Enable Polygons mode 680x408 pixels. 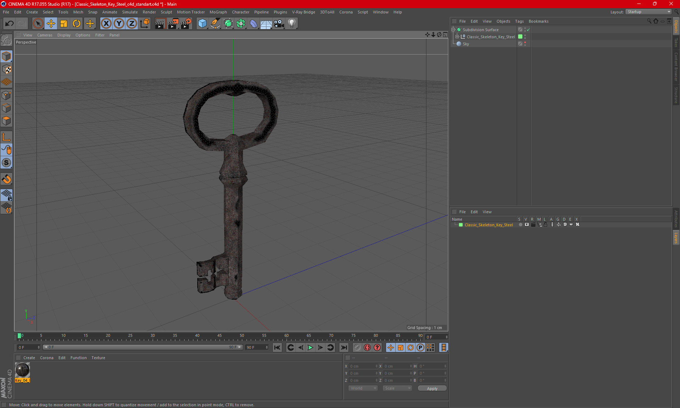[x=6, y=121]
